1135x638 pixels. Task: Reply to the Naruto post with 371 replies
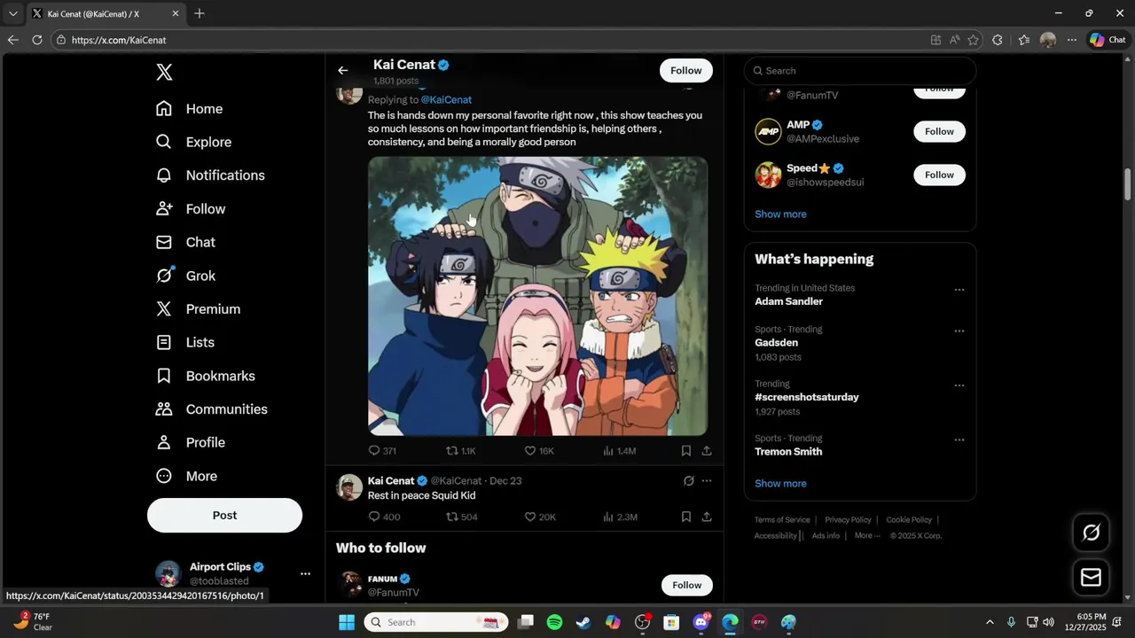(x=382, y=451)
